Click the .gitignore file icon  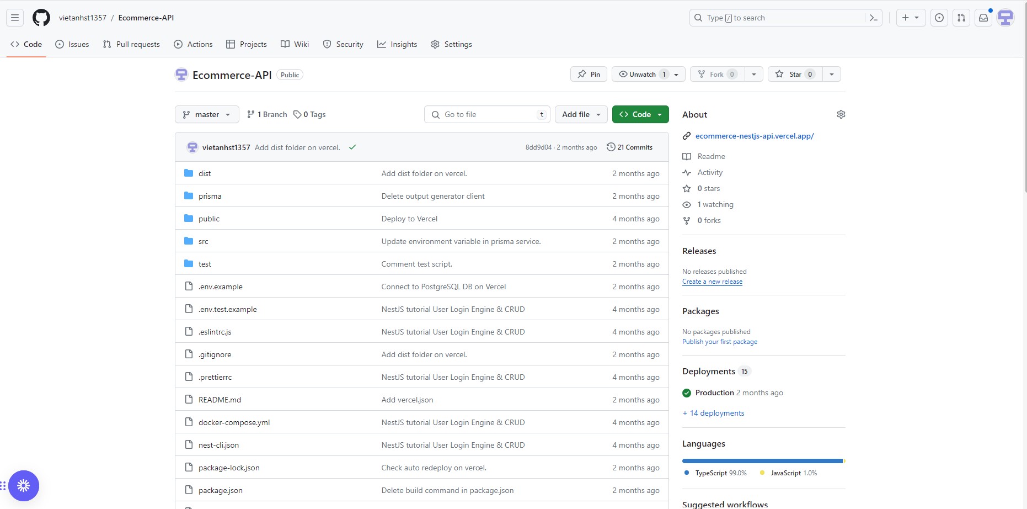point(189,354)
